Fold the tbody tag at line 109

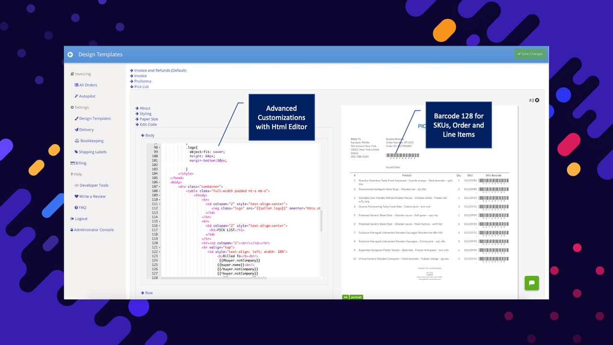point(159,195)
